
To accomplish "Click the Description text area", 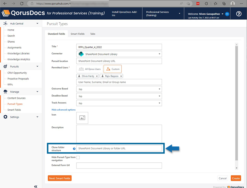I will coord(119,134).
